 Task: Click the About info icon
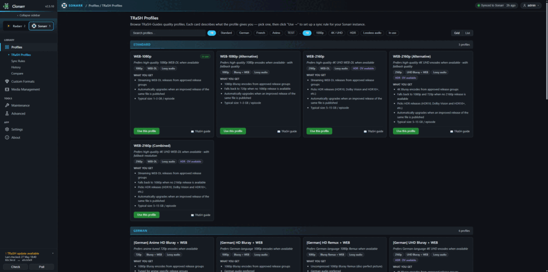click(x=7, y=138)
